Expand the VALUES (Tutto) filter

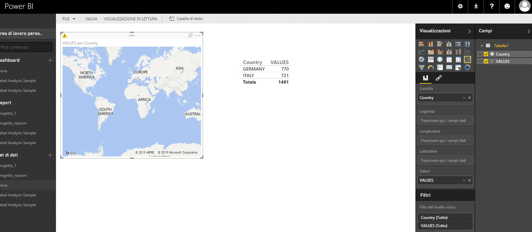(445, 226)
